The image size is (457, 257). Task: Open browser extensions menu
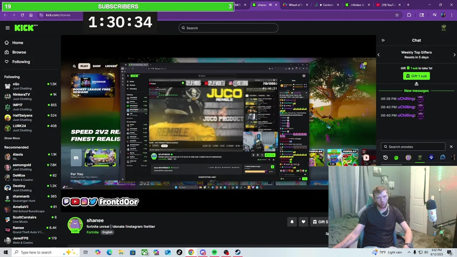point(409,15)
